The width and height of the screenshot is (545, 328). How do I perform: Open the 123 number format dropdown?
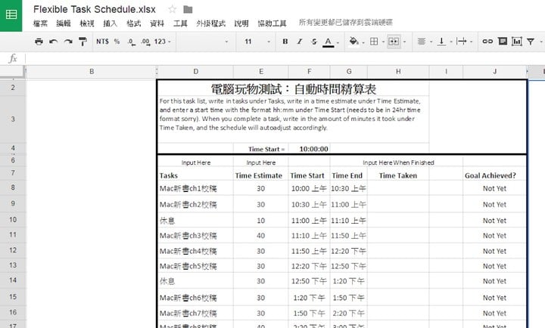162,42
